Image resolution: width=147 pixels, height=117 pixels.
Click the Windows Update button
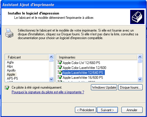pos(104,87)
